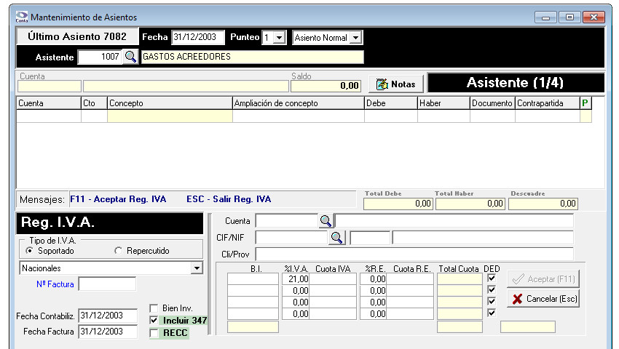Screen dimensions: 619x349
Task: Click the Último Asiento 7082 label
Action: tap(77, 36)
